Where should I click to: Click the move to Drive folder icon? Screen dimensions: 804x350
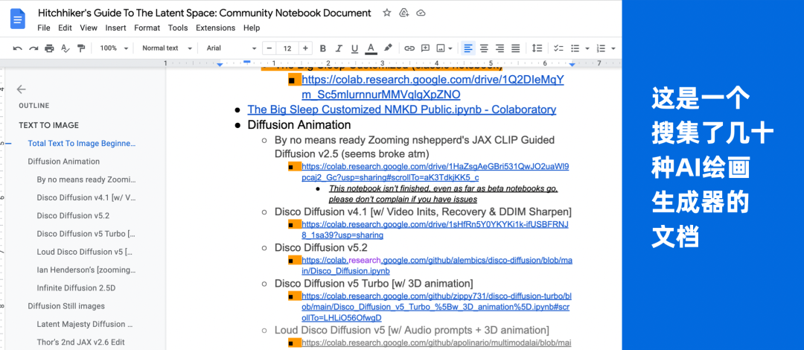coord(403,13)
